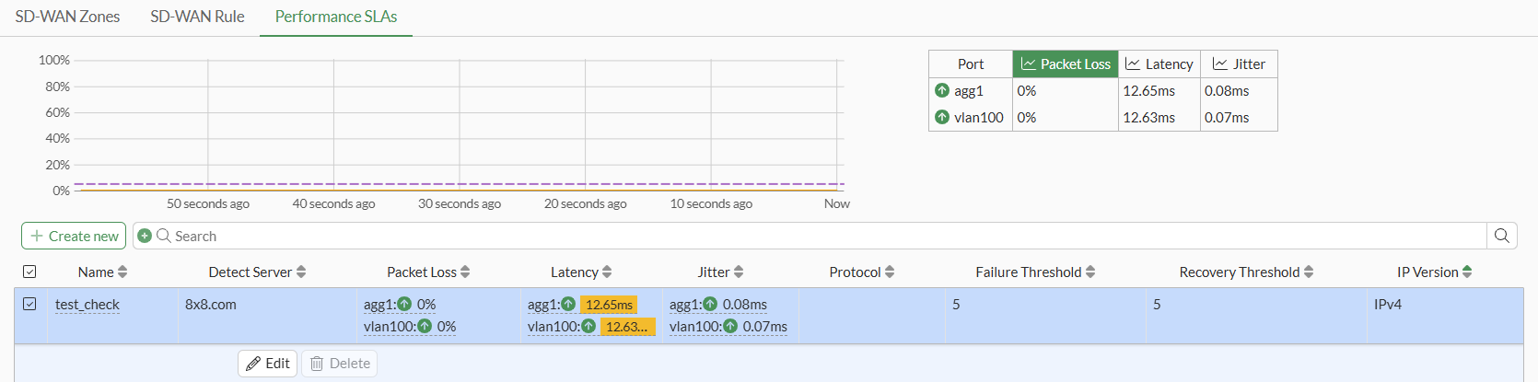Viewport: 1538px width, 382px height.
Task: Sort by Recovery Threshold column arrows
Action: coord(1309,272)
